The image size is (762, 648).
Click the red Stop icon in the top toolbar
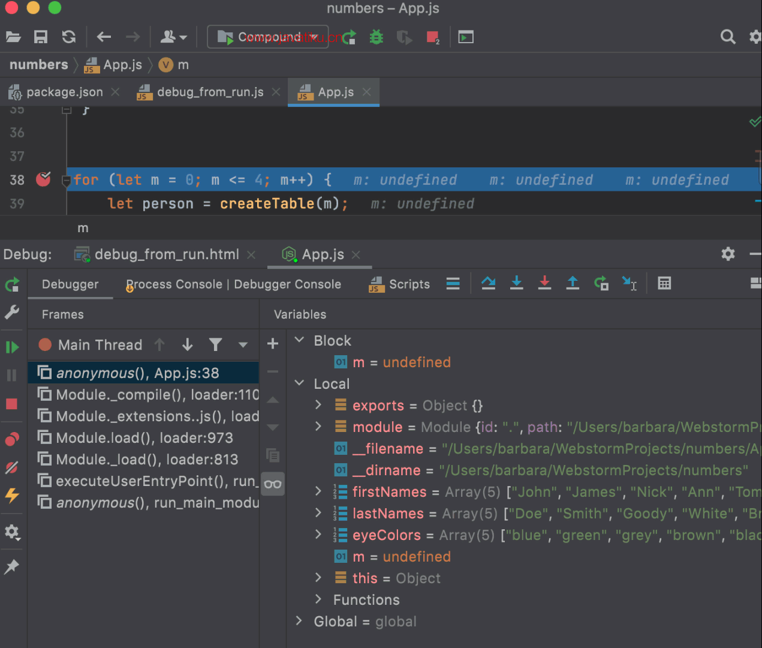pos(433,37)
